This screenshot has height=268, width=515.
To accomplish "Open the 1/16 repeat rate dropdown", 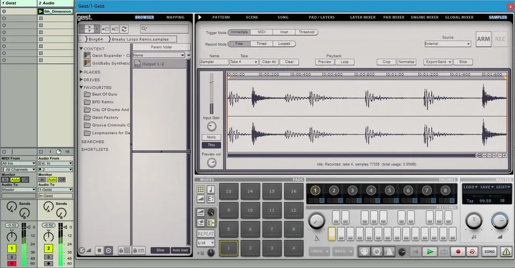I will point(205,243).
